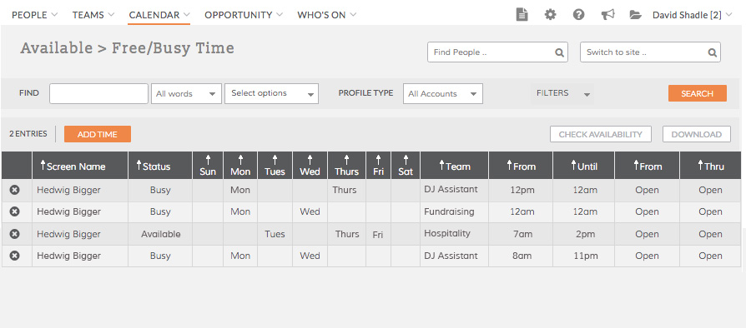Click the Switch to site magnifier icon

(x=712, y=52)
